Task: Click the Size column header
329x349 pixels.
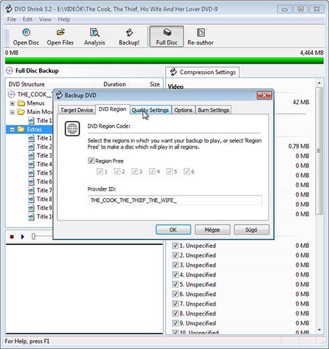Action: [147, 84]
